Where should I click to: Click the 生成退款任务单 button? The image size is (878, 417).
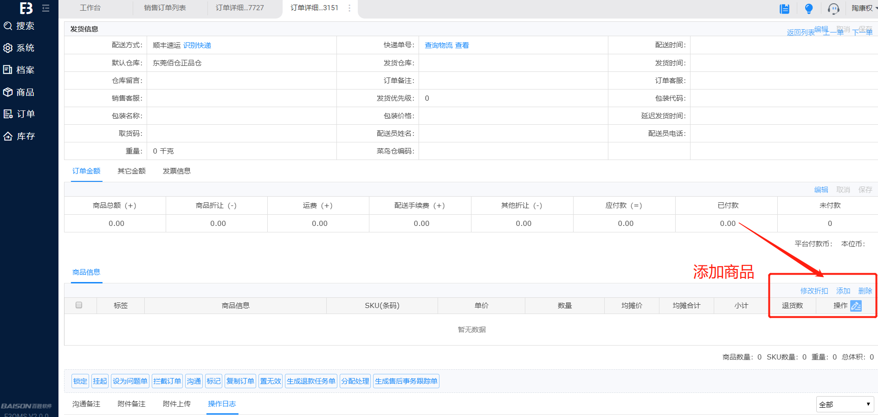coord(311,381)
